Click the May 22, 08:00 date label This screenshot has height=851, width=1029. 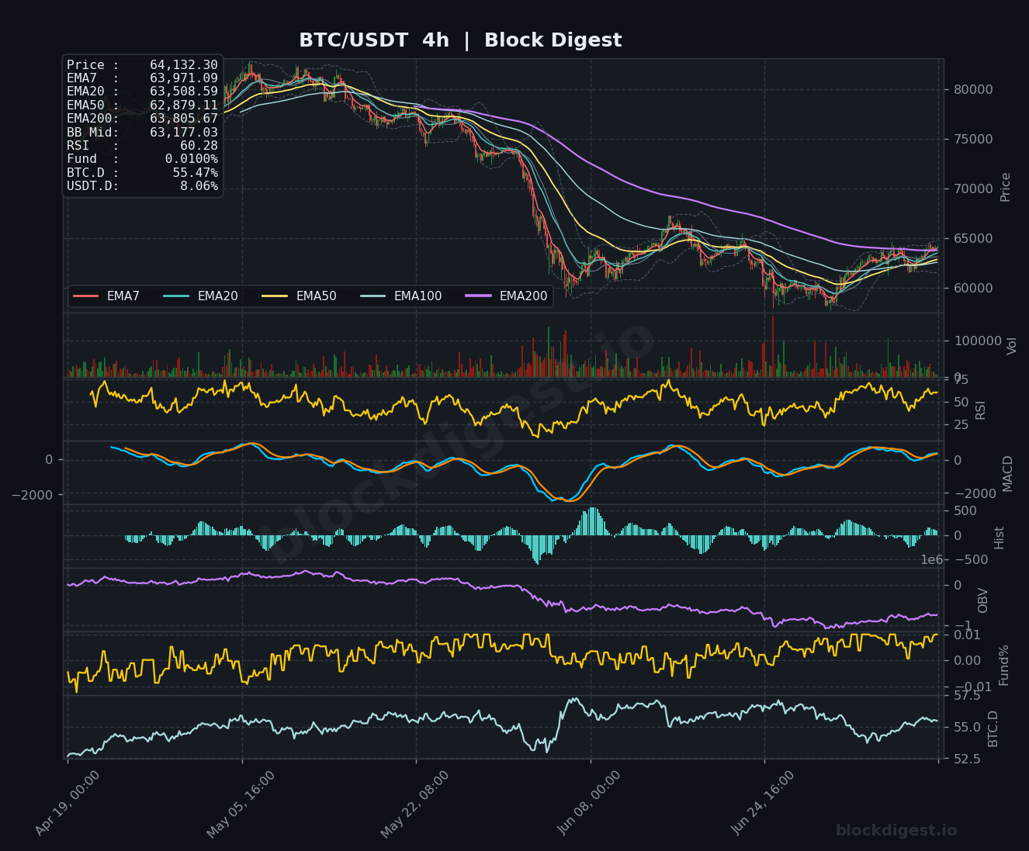pyautogui.click(x=415, y=804)
